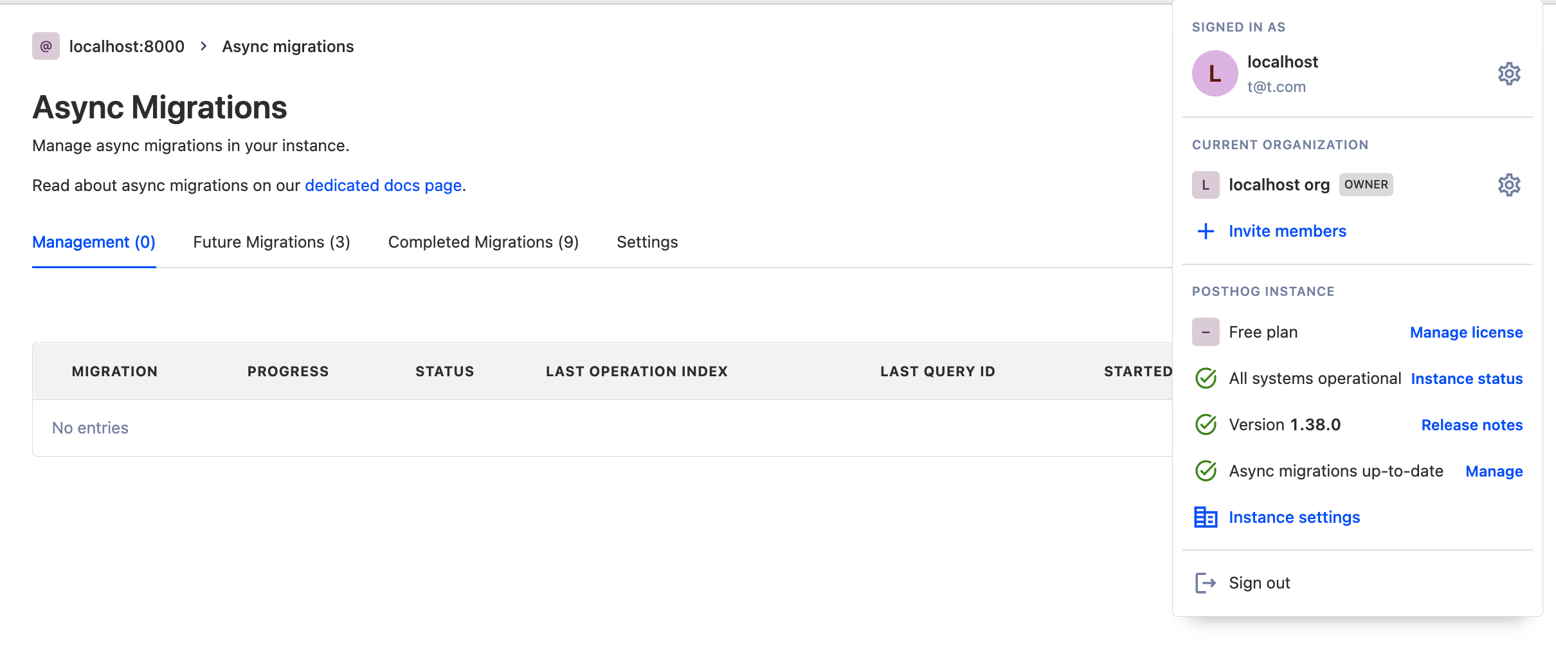This screenshot has height=656, width=1556.
Task: Open the Completed Migrations tab
Action: coord(484,242)
